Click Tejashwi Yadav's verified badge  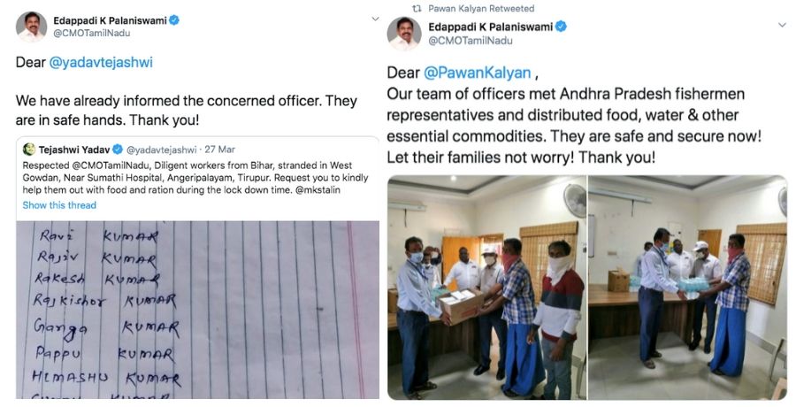pos(118,150)
